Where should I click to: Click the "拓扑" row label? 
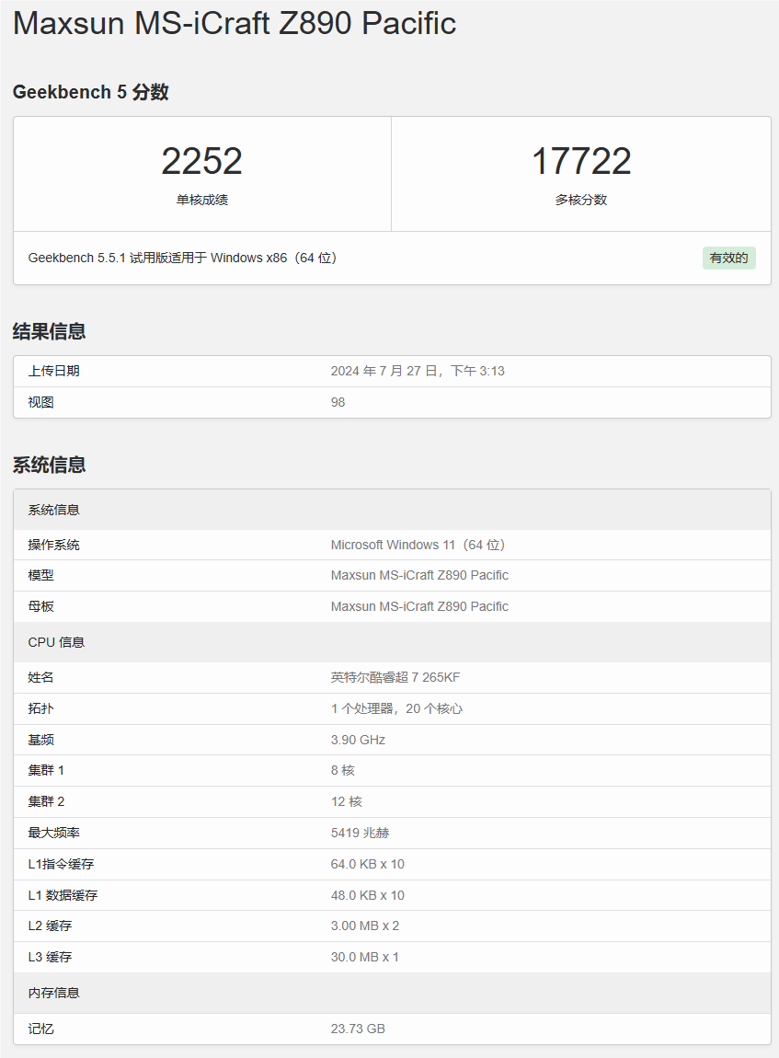(x=41, y=708)
